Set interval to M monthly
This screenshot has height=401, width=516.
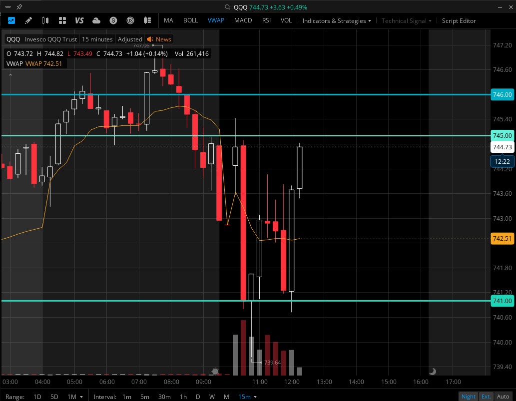[226, 397]
